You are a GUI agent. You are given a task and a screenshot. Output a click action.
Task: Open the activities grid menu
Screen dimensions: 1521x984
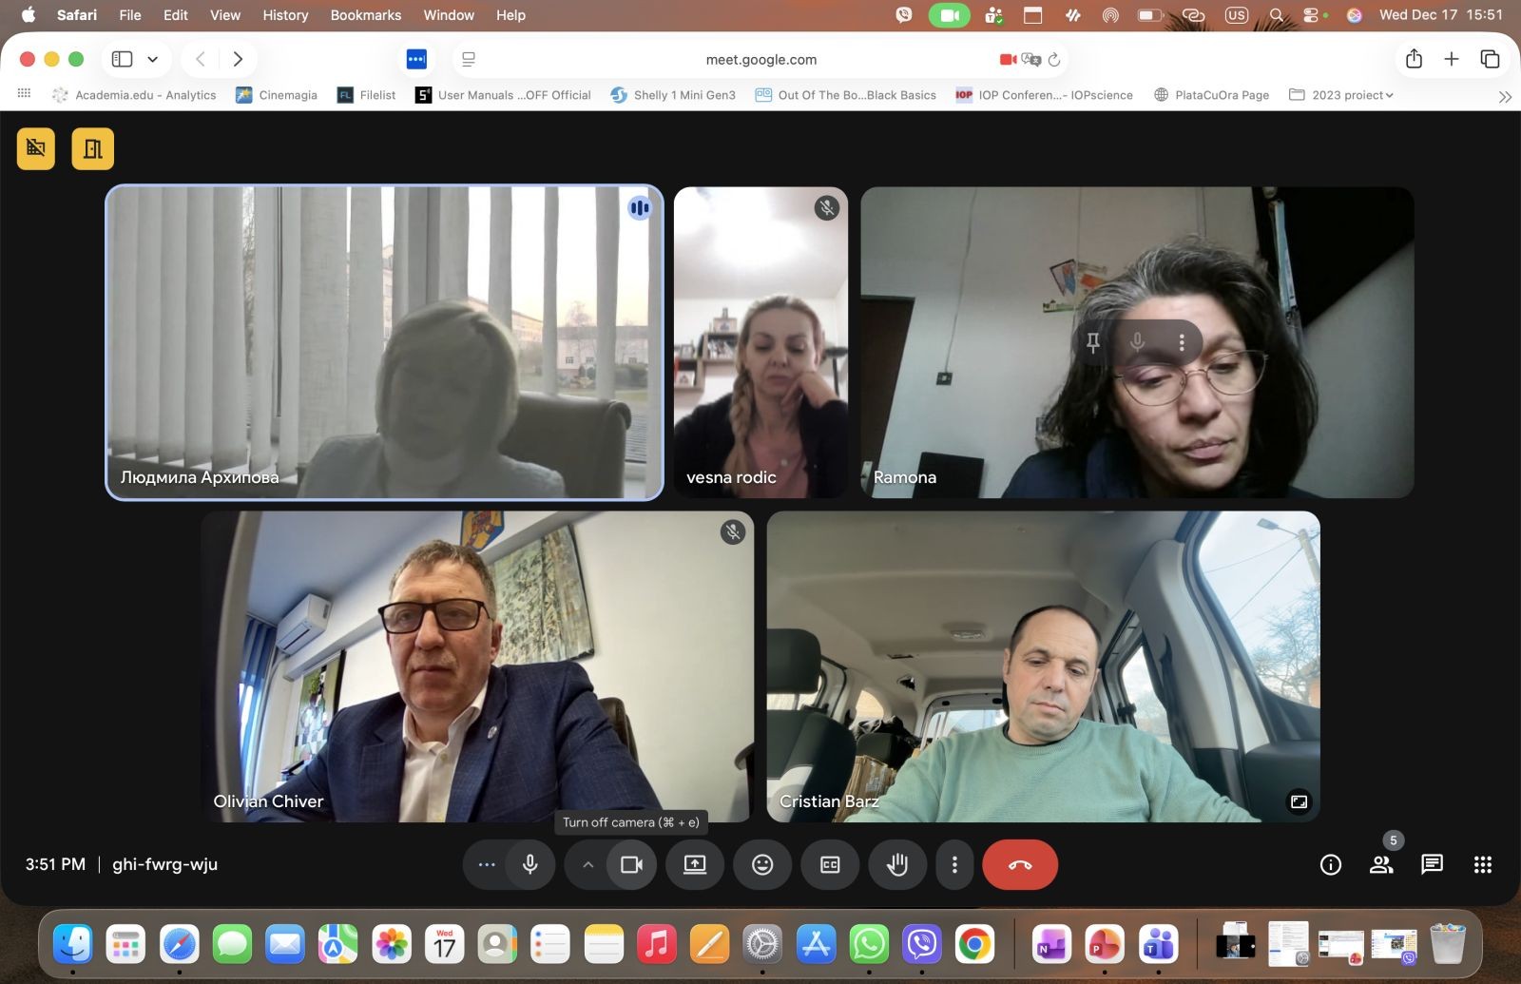click(x=1482, y=864)
